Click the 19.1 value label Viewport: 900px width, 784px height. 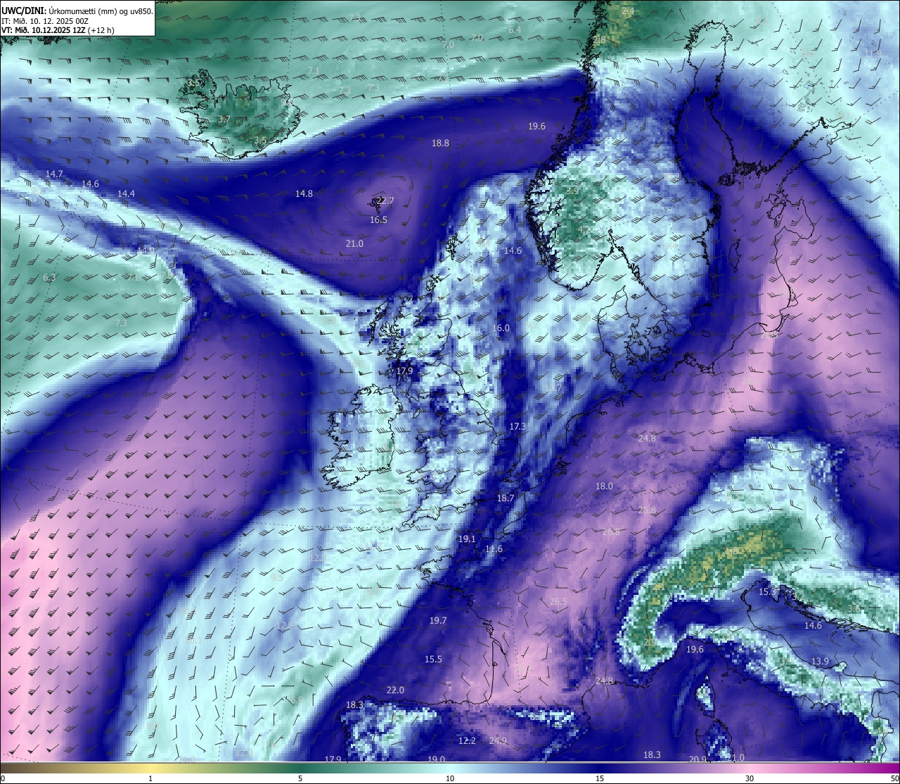click(x=467, y=539)
